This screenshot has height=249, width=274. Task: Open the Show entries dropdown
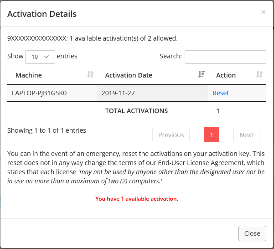(40, 57)
